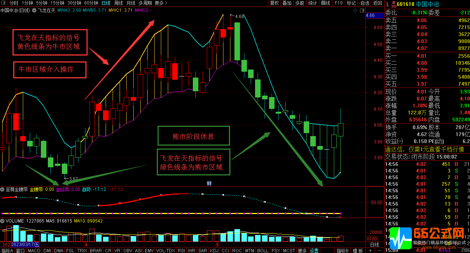Switch to 月线 monthly chart
Screen dimensions: 470x253
(131, 3)
